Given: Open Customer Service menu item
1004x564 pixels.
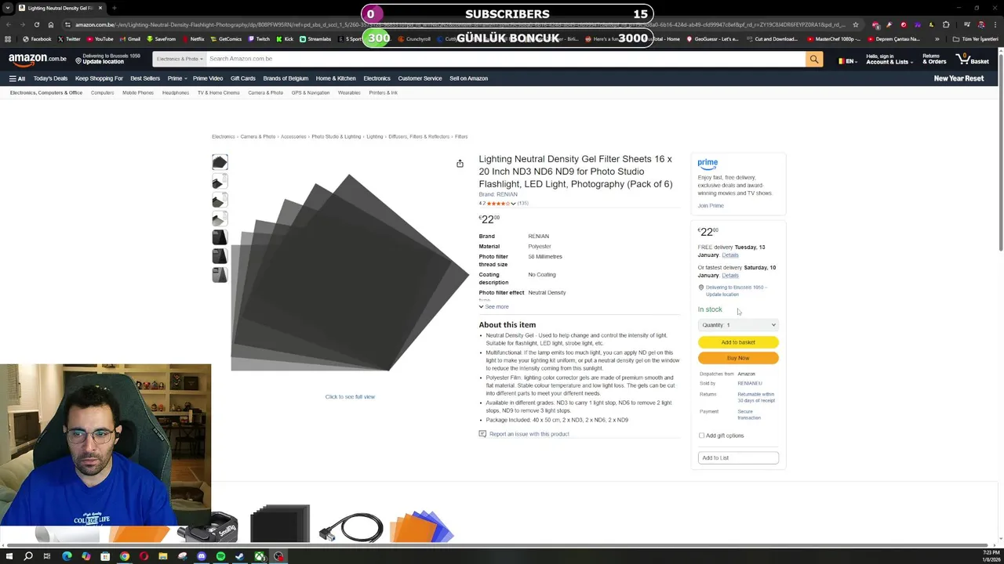Looking at the screenshot, I should (420, 78).
